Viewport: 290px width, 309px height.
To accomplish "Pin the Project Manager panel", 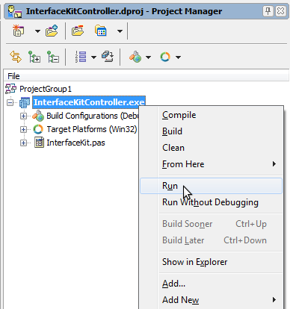I will coord(268,11).
